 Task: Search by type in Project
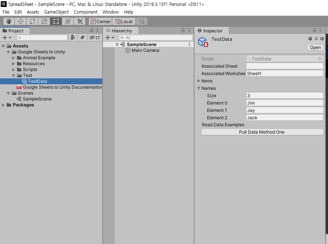click(x=73, y=38)
